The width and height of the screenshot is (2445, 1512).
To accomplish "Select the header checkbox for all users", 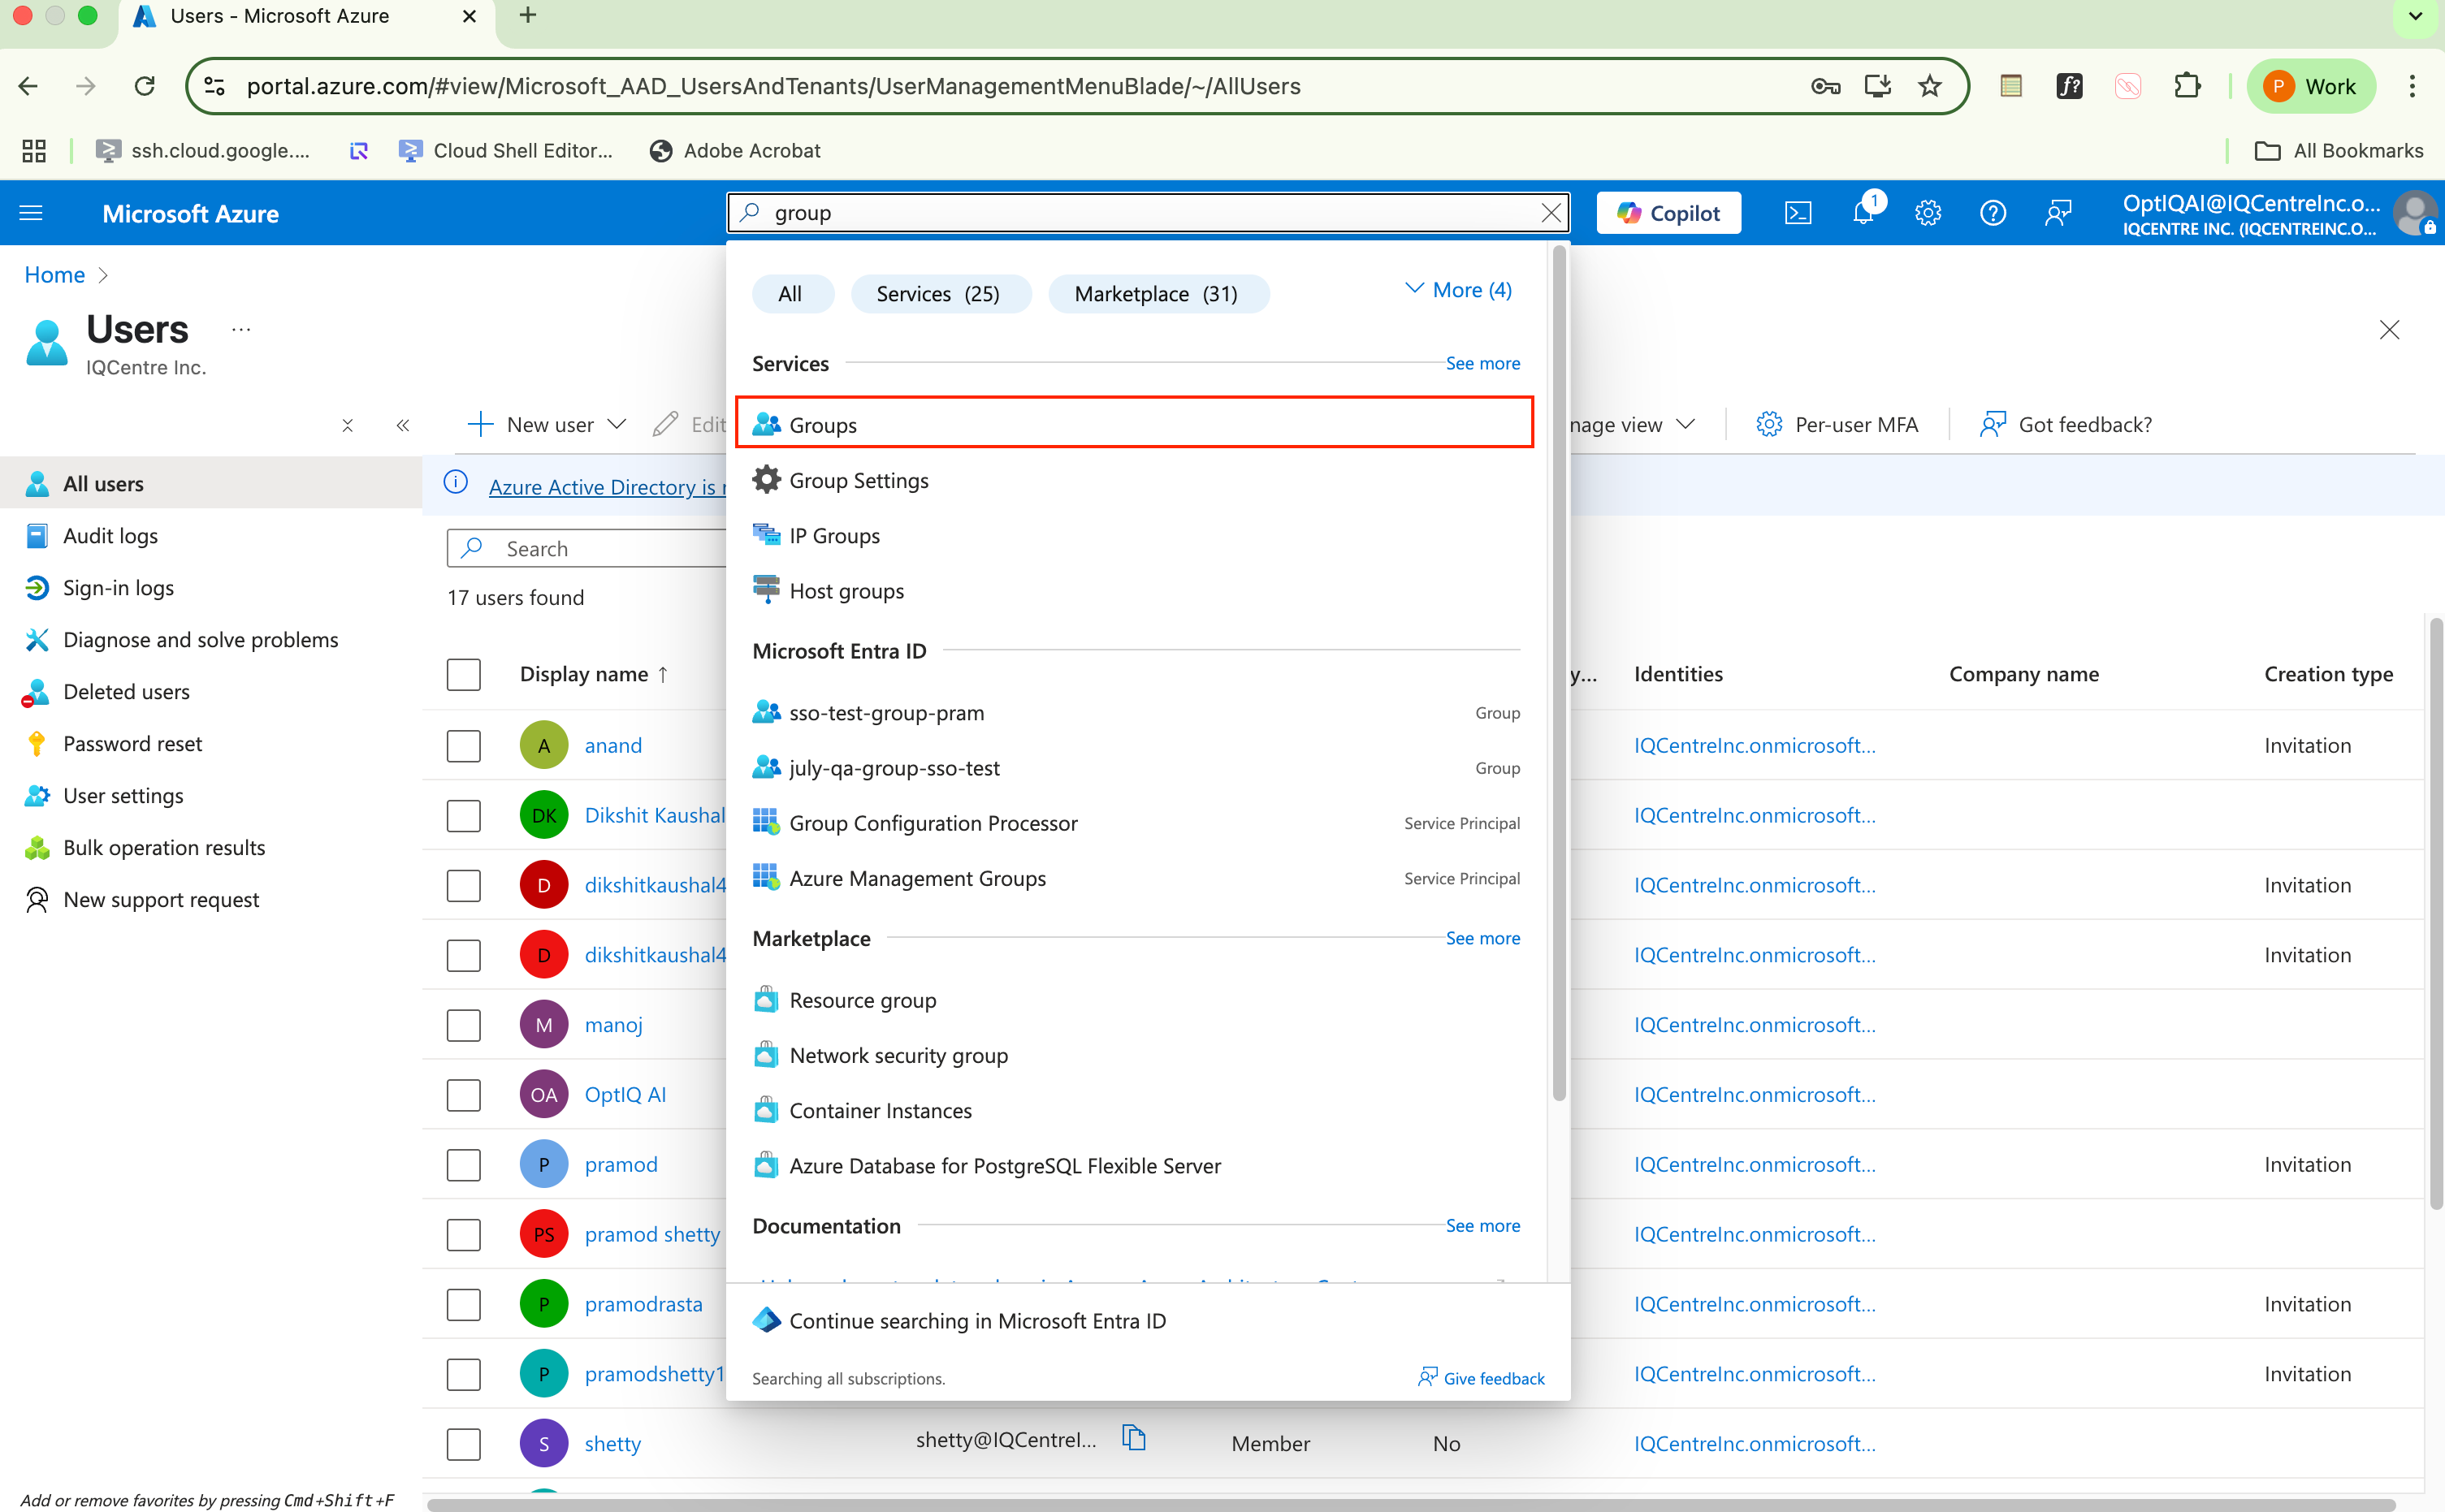I will 464,674.
